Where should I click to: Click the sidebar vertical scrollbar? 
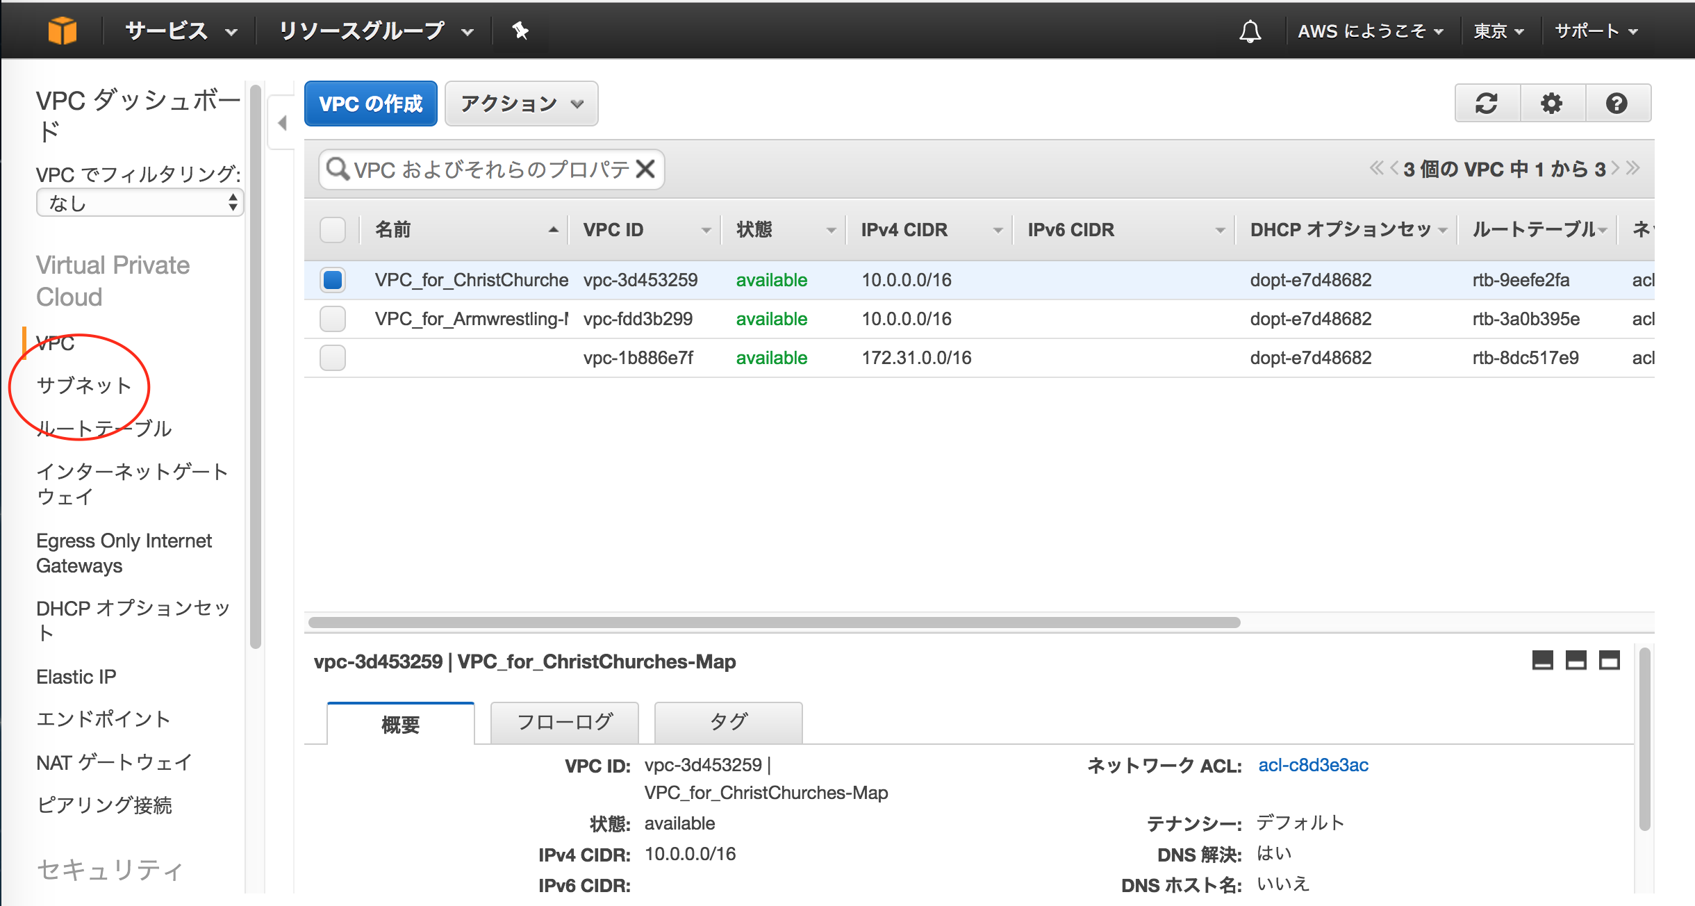255,366
